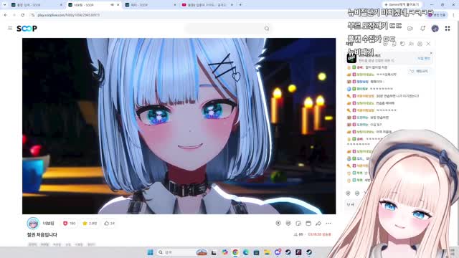Click the calendar icon below video
The height and width of the screenshot is (258, 459).
(308, 223)
